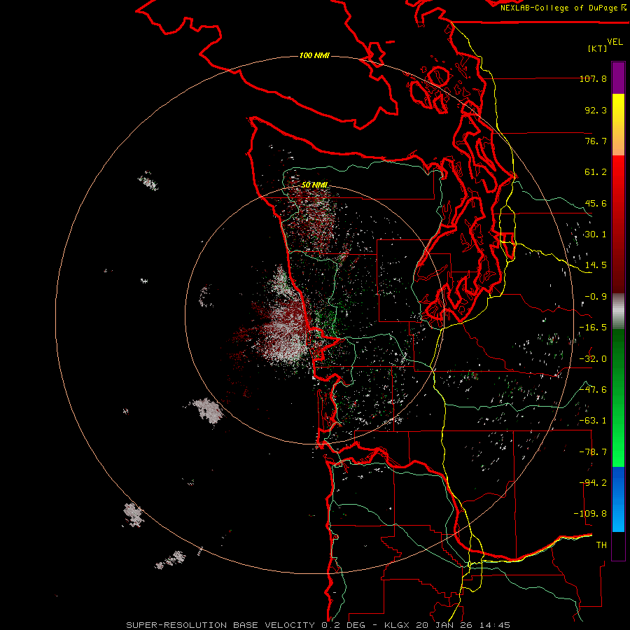Select the -47.6 scale value

(x=593, y=390)
